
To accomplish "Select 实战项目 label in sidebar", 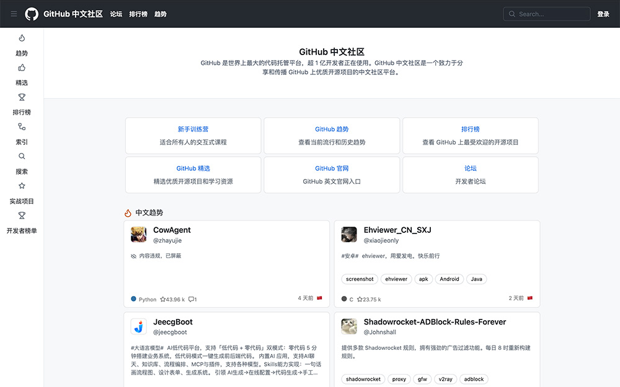I will pos(22,201).
